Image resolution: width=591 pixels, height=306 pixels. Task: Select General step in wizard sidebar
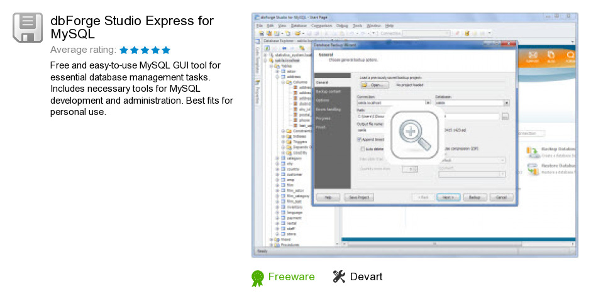(x=333, y=82)
